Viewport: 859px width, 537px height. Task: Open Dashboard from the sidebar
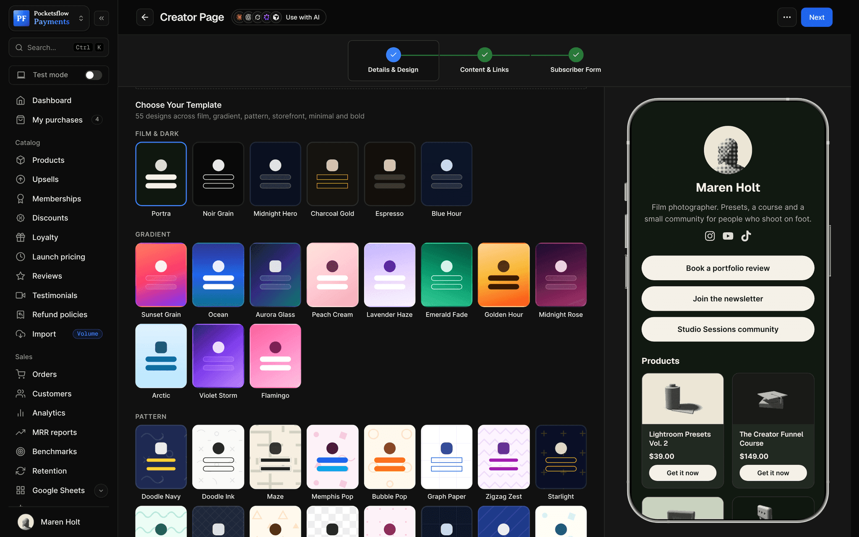point(59,100)
